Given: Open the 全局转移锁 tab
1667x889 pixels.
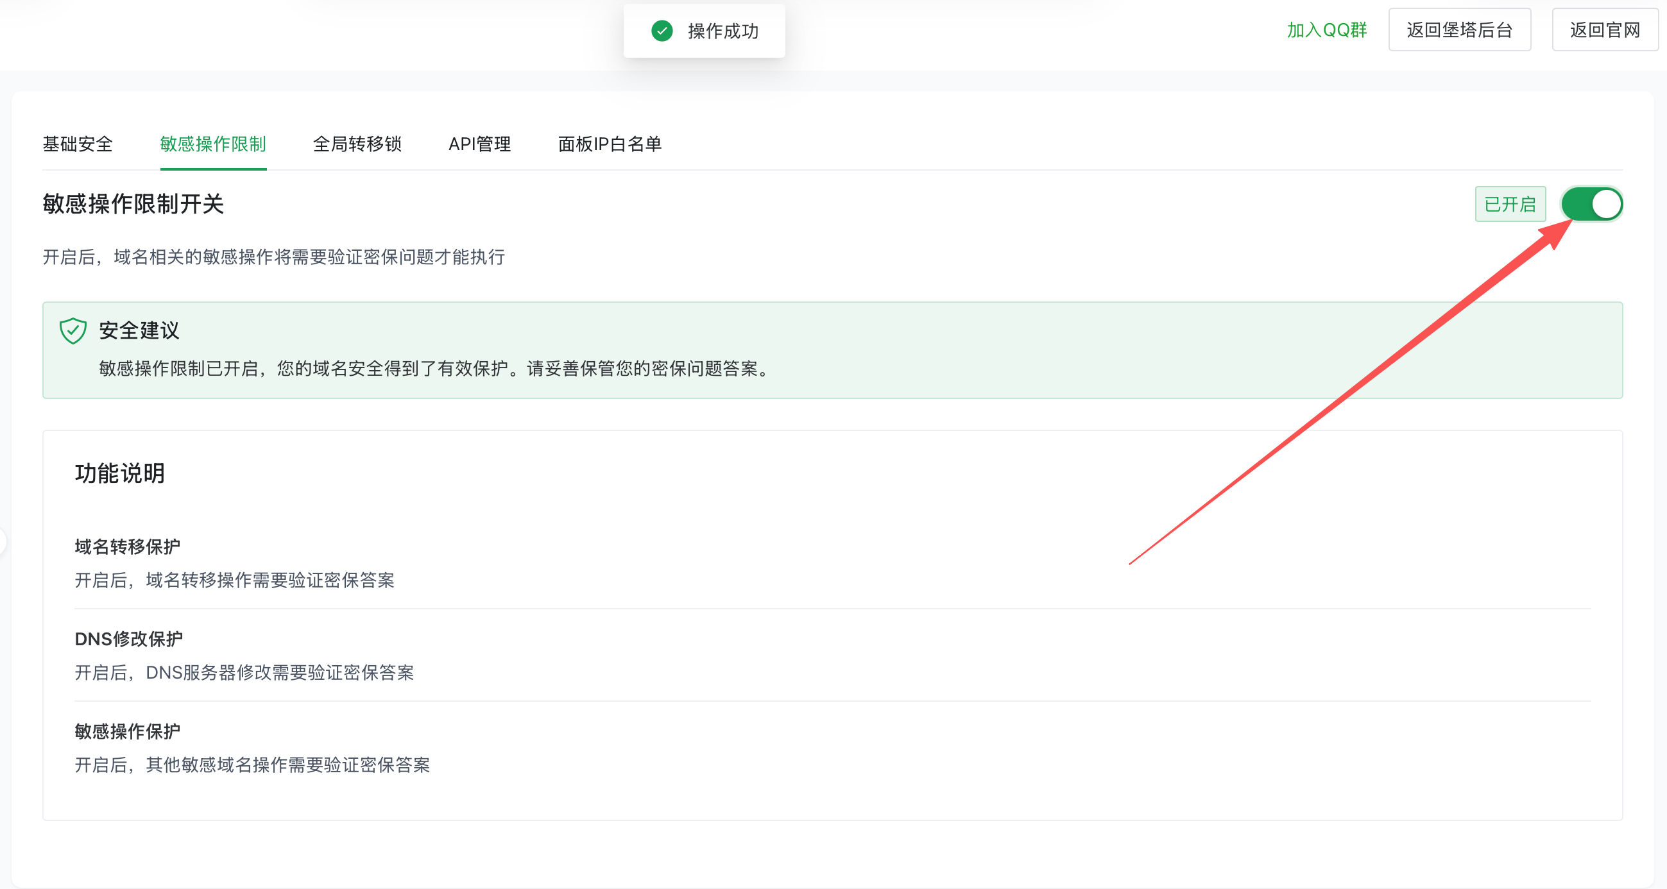Looking at the screenshot, I should click(357, 145).
